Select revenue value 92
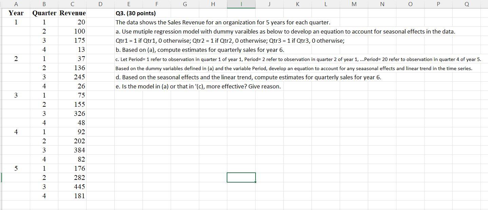 [x=72, y=132]
